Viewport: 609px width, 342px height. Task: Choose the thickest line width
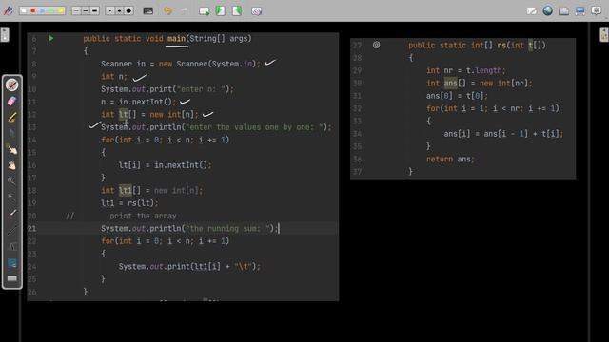coord(95,10)
